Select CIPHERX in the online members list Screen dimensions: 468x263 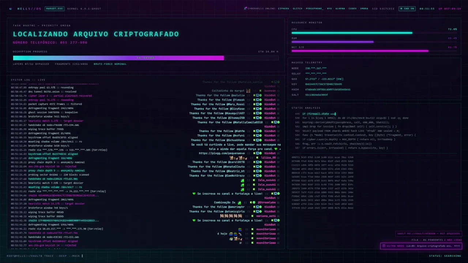click(283, 8)
